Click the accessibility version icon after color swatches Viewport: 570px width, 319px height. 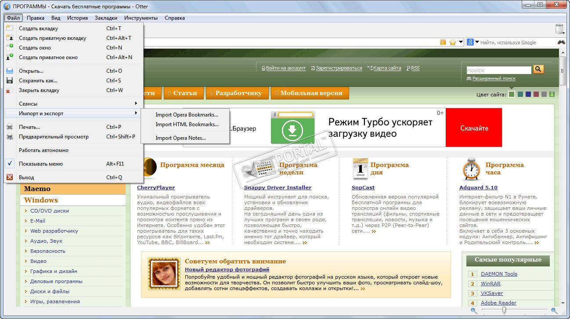(552, 94)
